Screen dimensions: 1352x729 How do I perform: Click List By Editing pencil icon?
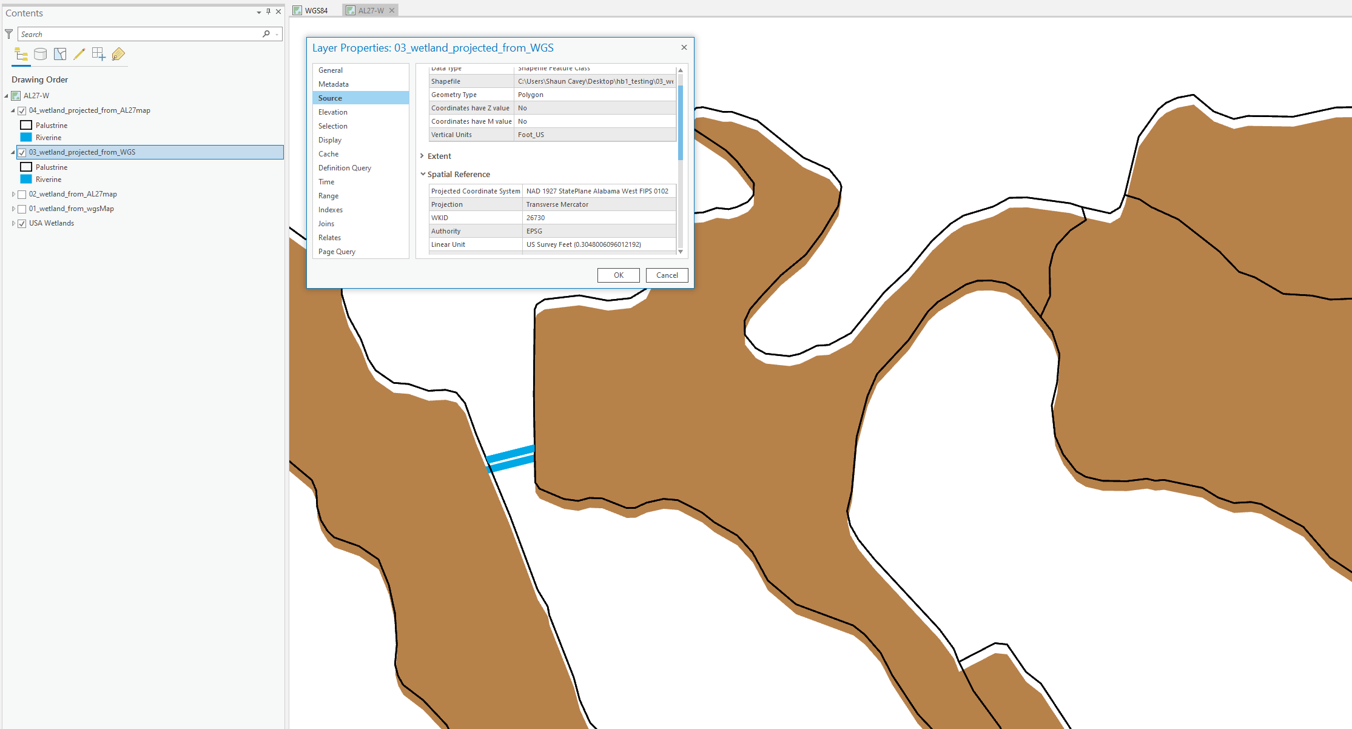click(x=79, y=55)
